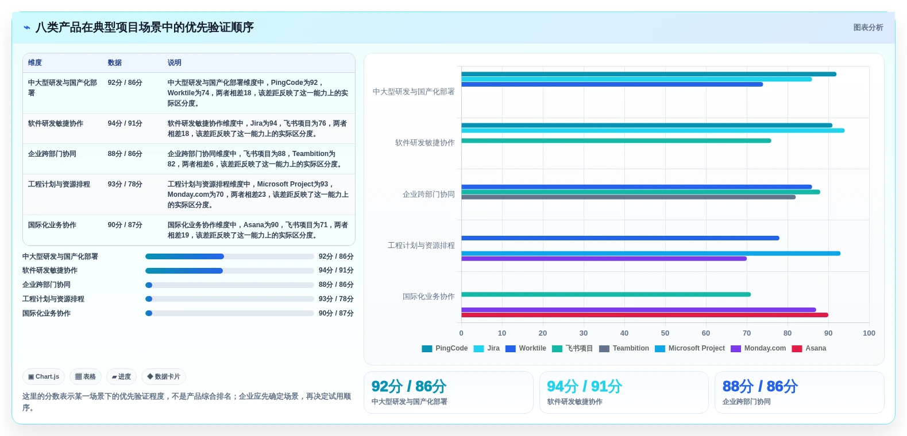Click the x-axis tick label 50
Screen dimensions: 907x436
(665, 333)
